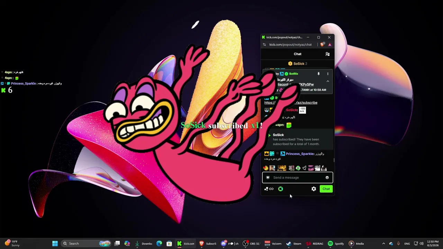Open Spotify from the taskbar

[336, 243]
